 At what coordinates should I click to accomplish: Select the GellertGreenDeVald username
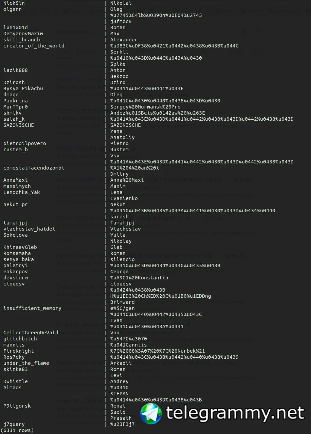click(31, 333)
